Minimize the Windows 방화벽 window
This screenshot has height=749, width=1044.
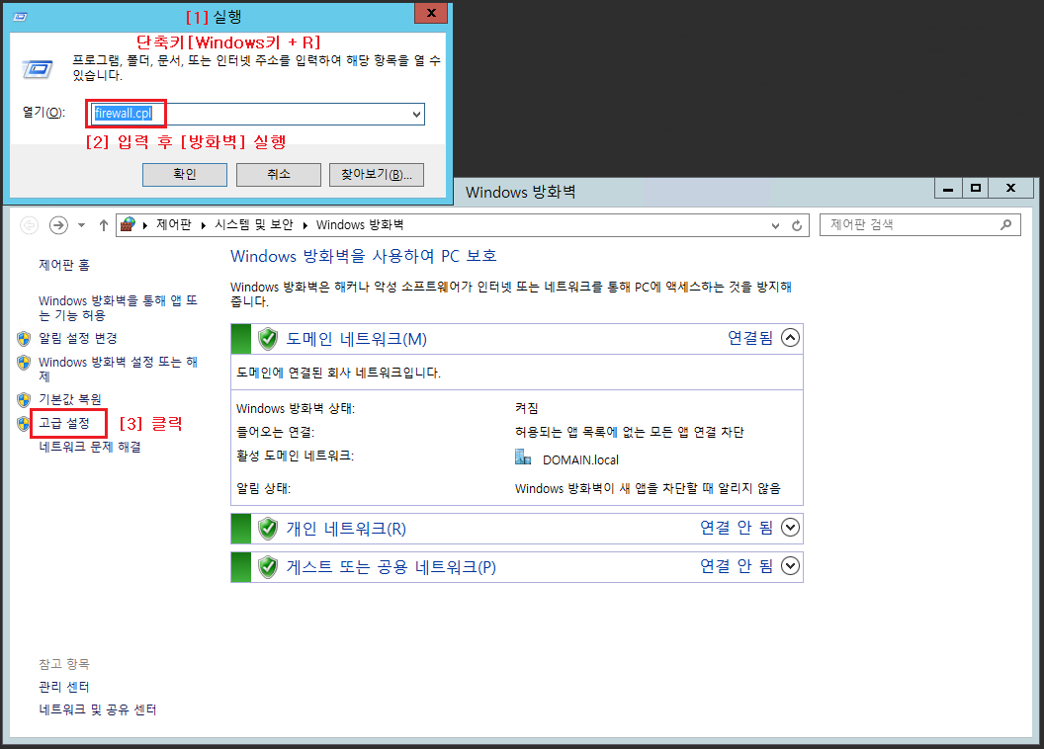click(948, 189)
